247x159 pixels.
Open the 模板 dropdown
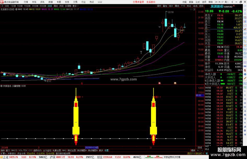193,150
